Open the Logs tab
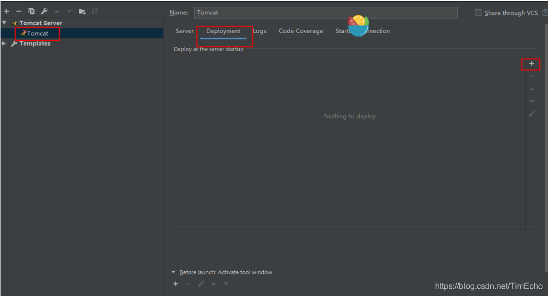Viewport: 548px width, 296px height. click(259, 31)
